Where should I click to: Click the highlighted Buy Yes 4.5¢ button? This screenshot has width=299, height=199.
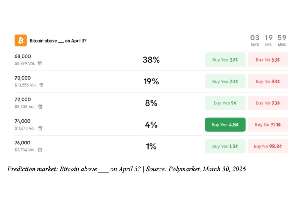tap(225, 125)
